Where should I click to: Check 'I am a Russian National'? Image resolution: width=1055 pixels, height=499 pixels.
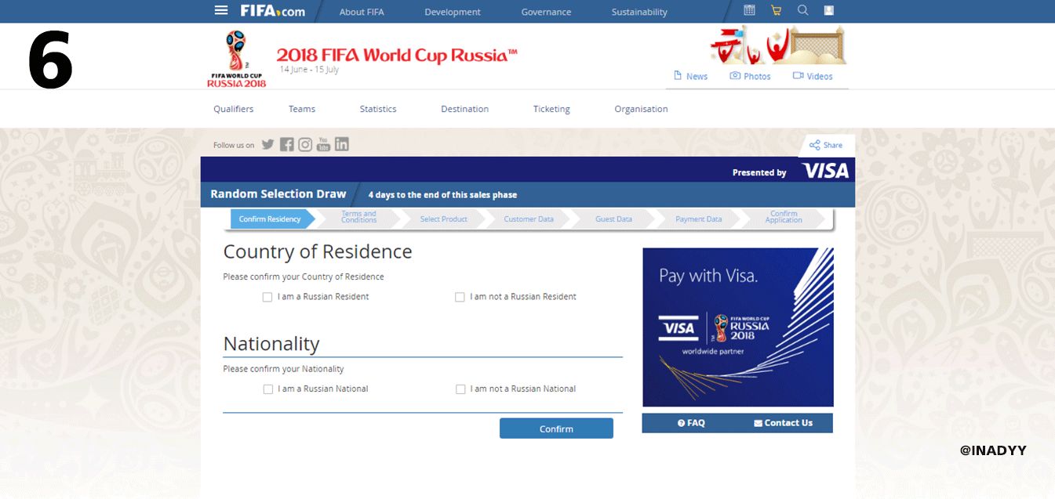267,389
